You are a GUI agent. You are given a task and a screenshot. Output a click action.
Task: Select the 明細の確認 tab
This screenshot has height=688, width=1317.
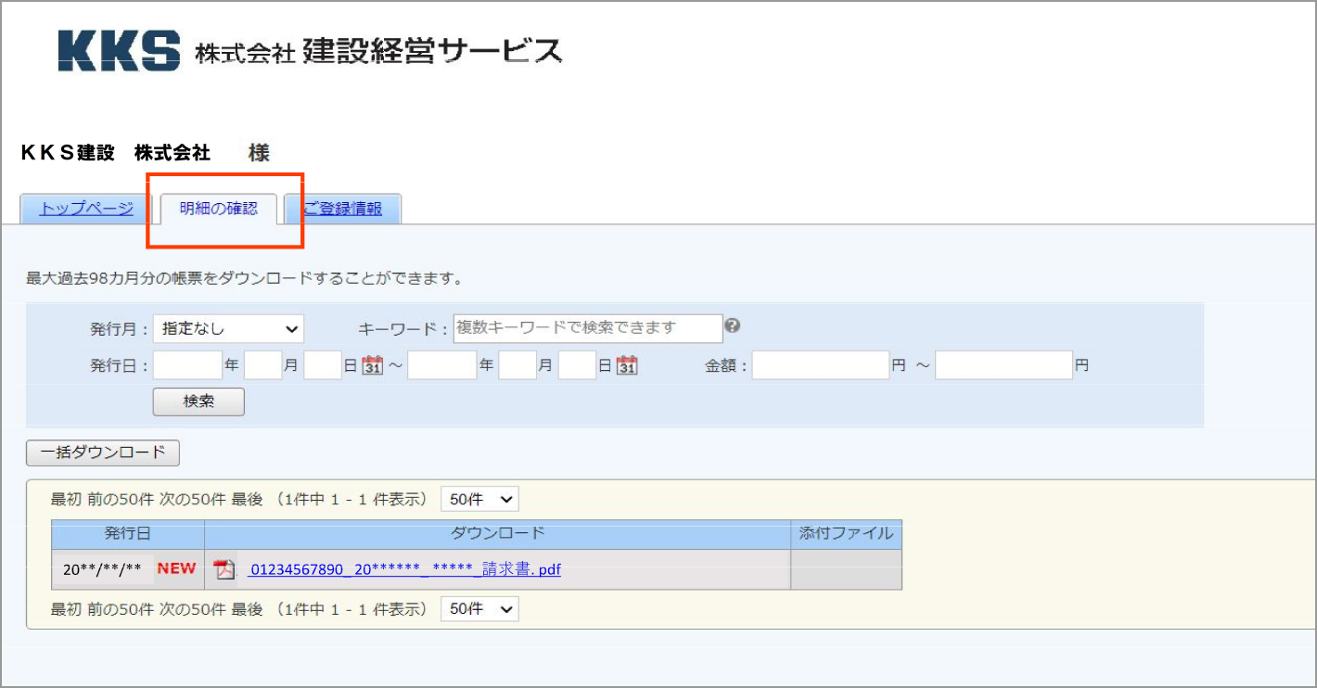219,209
